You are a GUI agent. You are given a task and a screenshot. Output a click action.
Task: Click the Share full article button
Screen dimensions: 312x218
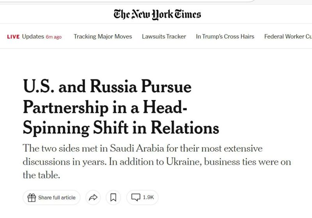pos(51,197)
